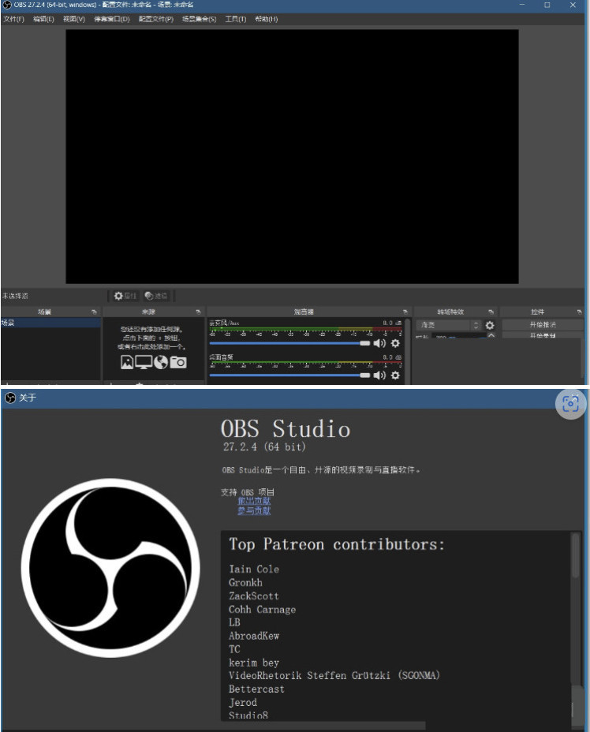Click the 麦克风/Aux volume slider
The height and width of the screenshot is (732, 590).
(289, 344)
